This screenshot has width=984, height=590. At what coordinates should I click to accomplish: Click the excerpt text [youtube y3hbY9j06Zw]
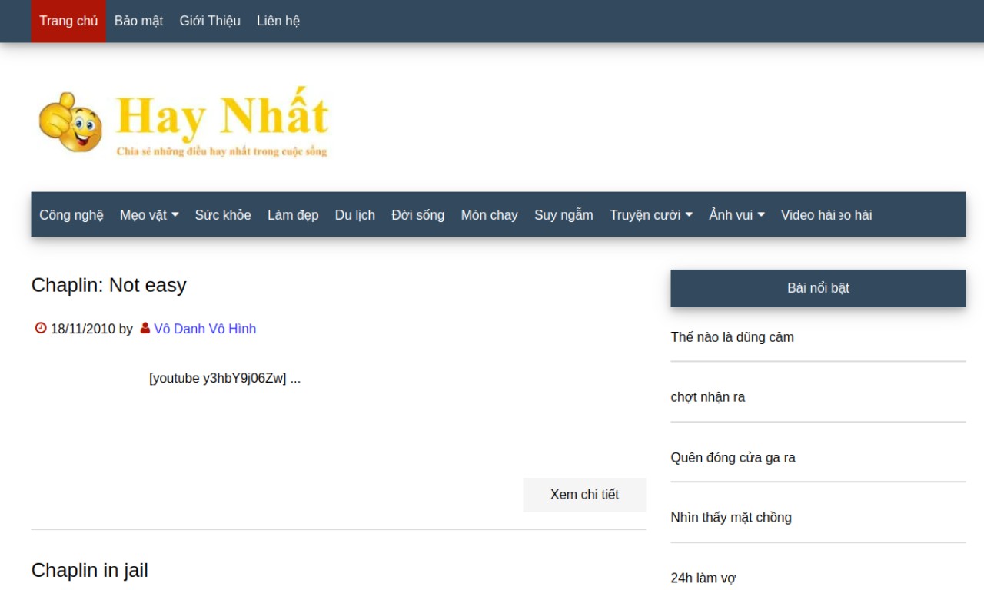(x=218, y=378)
